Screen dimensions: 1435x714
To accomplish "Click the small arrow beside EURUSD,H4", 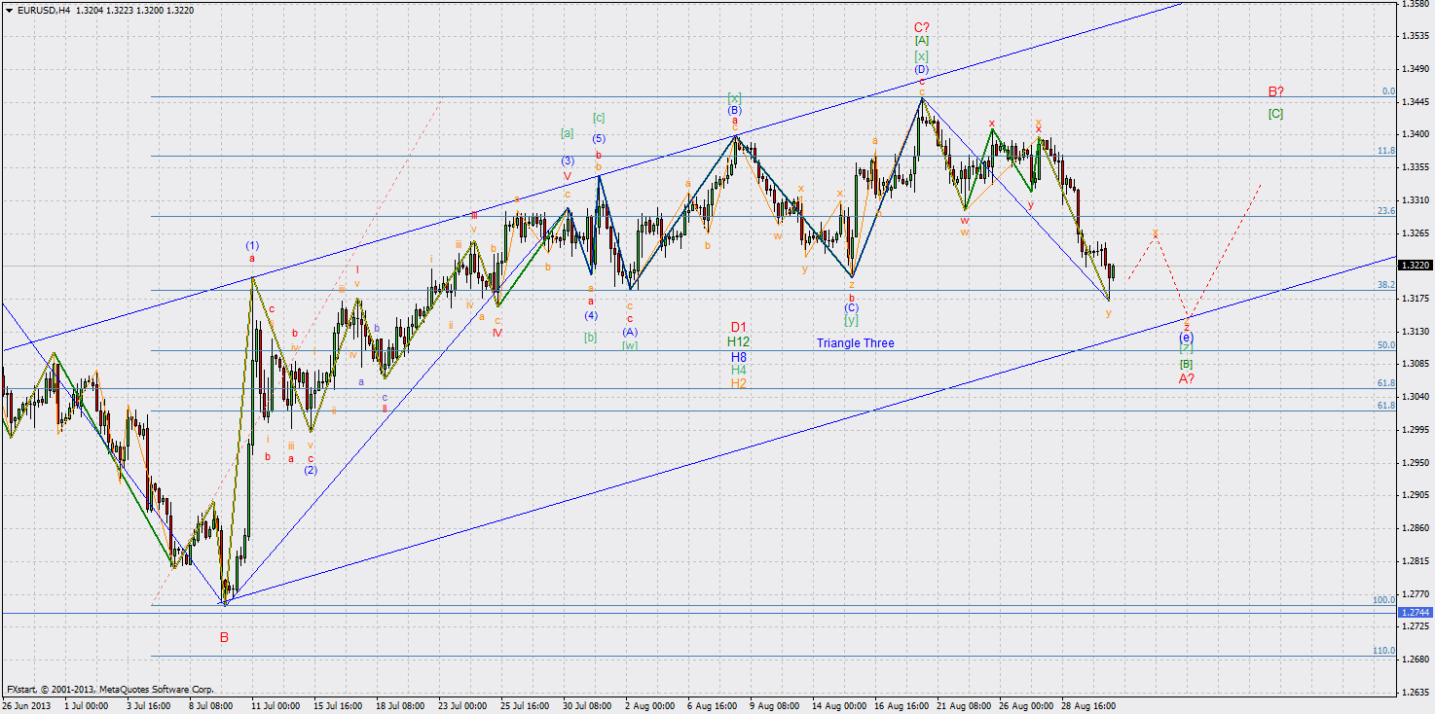I will click(x=9, y=10).
